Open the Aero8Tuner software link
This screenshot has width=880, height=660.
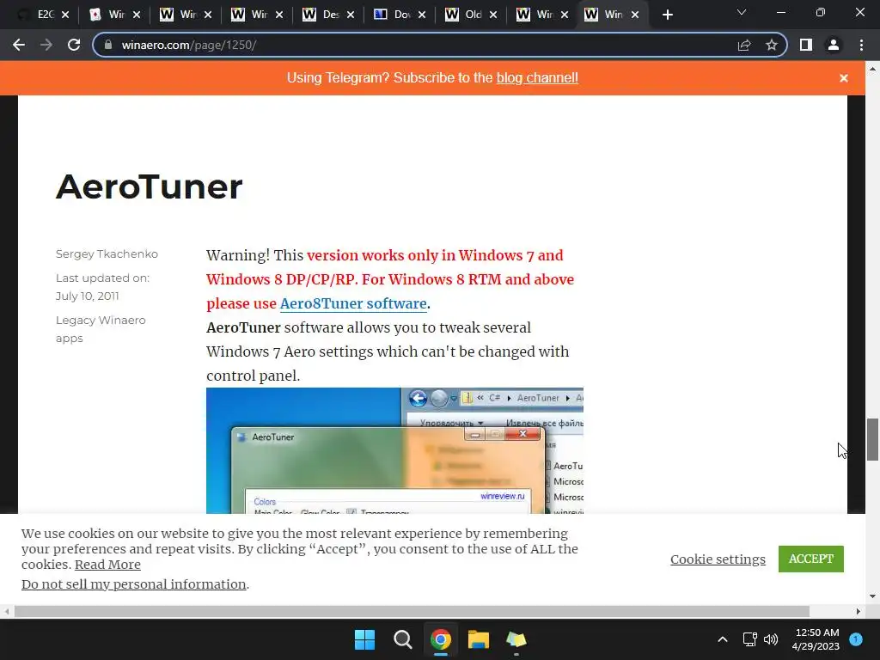tap(353, 303)
